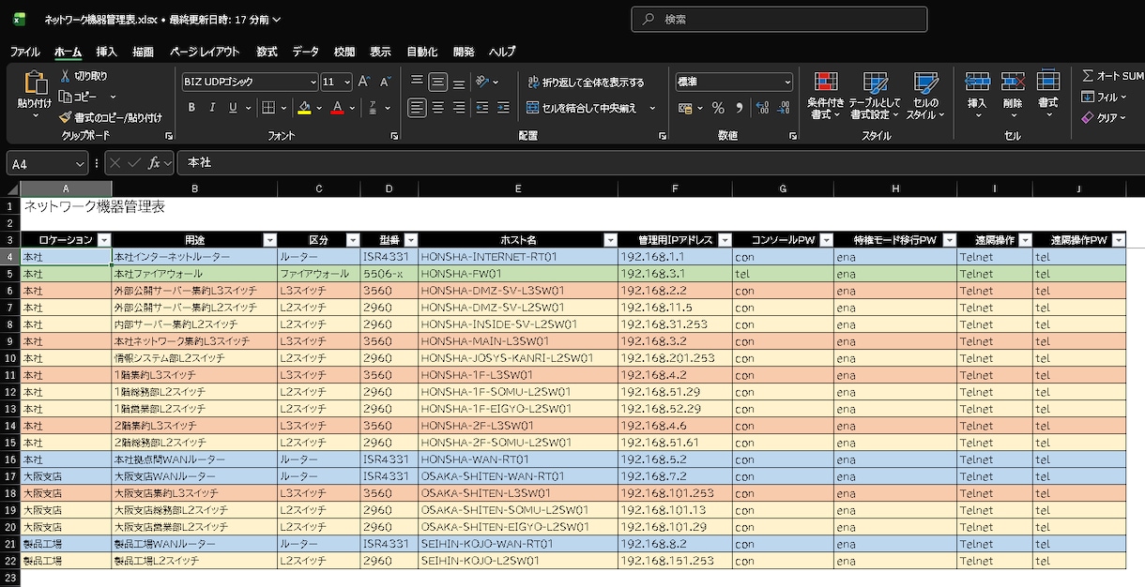Click the Delete cells (削除) icon

[1013, 83]
